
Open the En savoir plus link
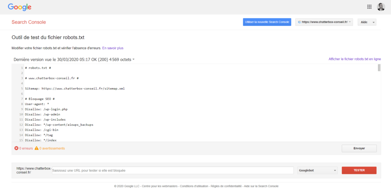click(x=113, y=48)
